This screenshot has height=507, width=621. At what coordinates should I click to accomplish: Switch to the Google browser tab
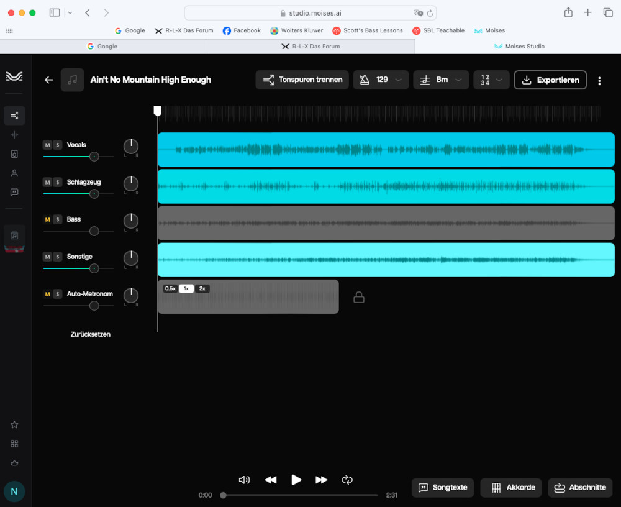[x=102, y=47]
